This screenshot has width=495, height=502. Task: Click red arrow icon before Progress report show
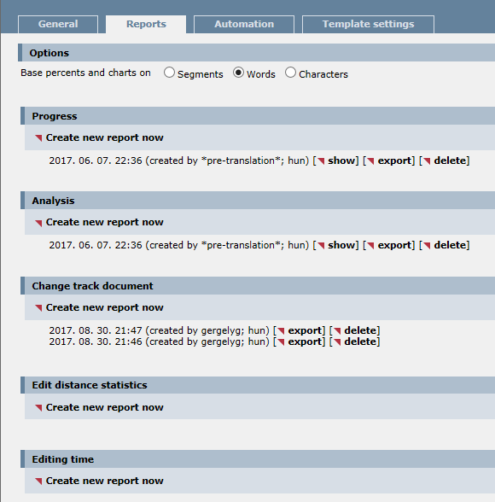click(321, 161)
